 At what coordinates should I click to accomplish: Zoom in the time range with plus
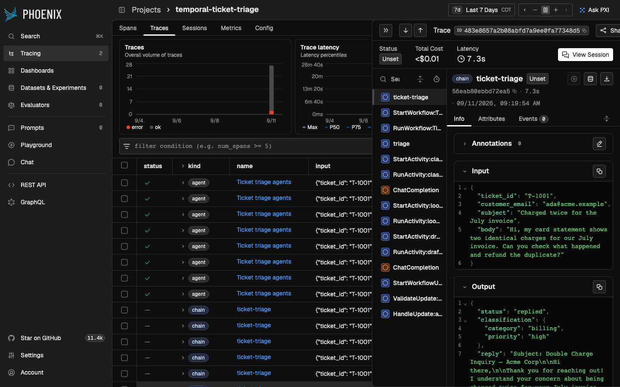pos(556,10)
